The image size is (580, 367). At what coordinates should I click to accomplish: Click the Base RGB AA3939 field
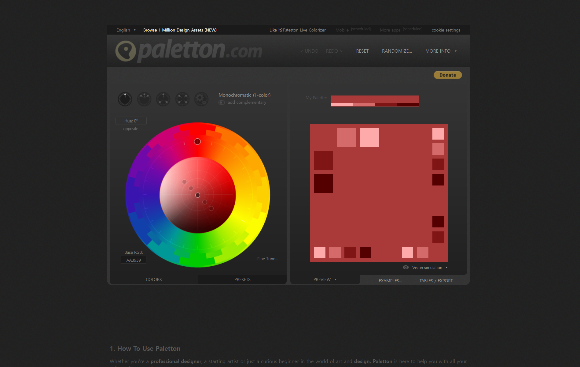134,260
